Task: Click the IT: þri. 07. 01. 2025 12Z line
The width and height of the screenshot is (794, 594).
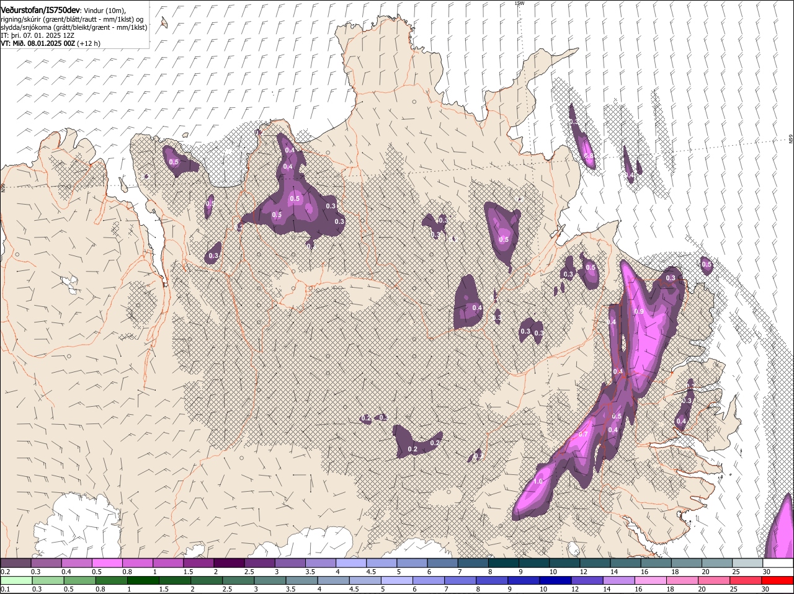Action: point(37,36)
